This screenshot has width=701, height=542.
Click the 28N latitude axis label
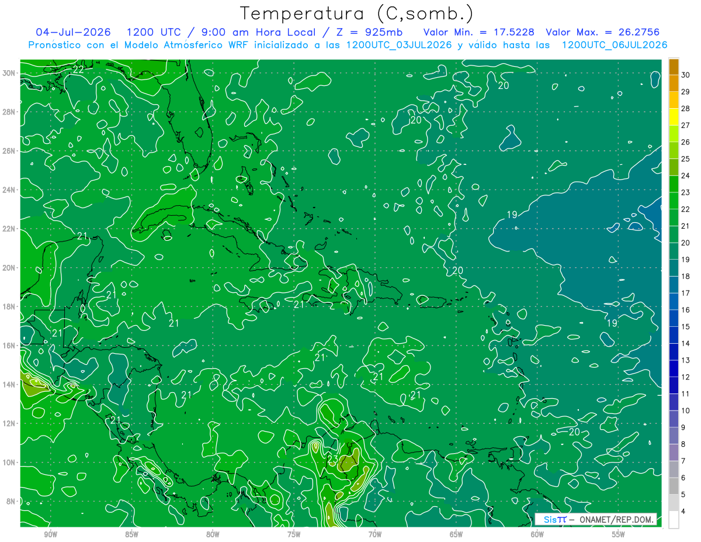[x=10, y=112]
